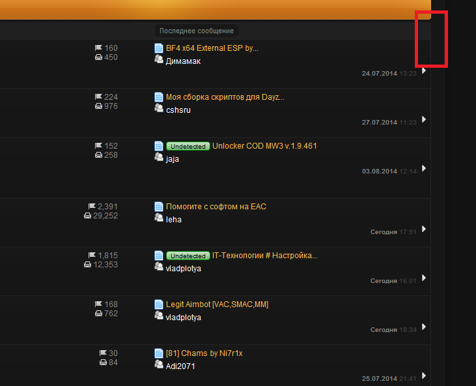Screen dimensions: 476x386
Task: Open thread [81] Chams by Ni7r1x
Action: pos(204,353)
